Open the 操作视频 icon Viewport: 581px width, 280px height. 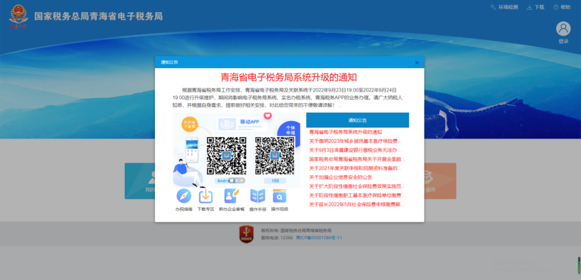point(279,196)
